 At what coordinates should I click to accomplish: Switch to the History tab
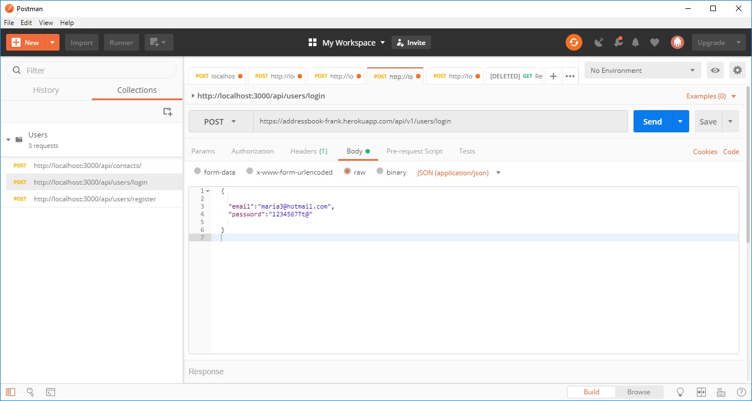pos(46,90)
